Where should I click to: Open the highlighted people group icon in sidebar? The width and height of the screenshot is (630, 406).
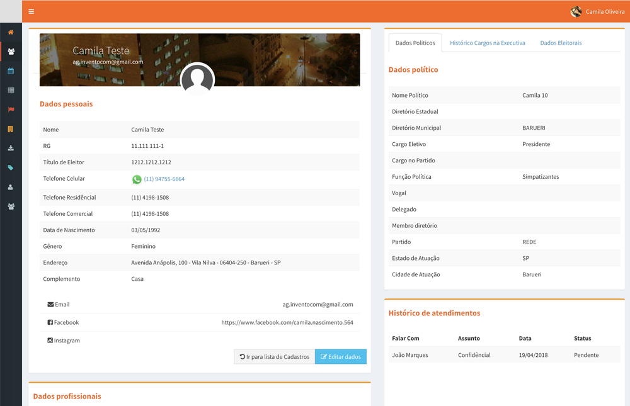[x=11, y=52]
